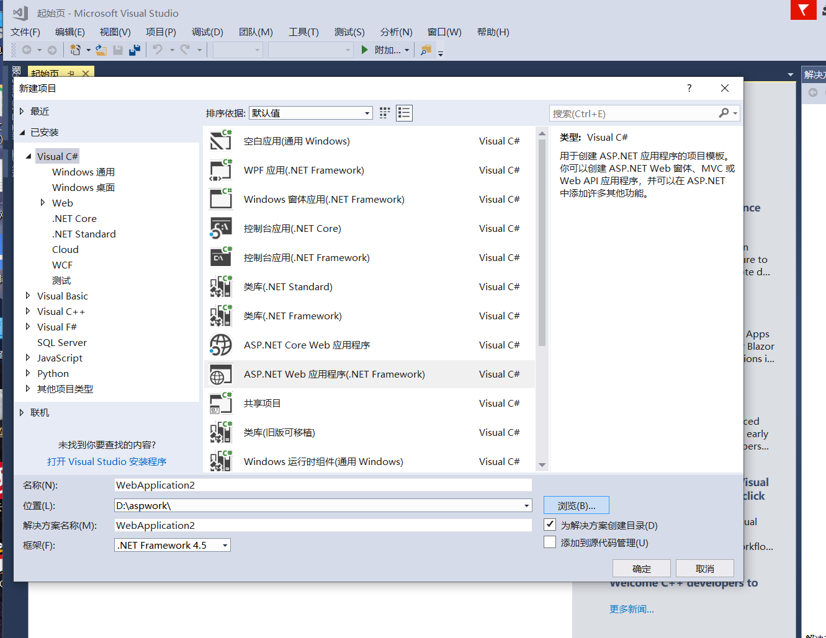Open the Team (团队) menu
The image size is (826, 638).
pos(256,32)
